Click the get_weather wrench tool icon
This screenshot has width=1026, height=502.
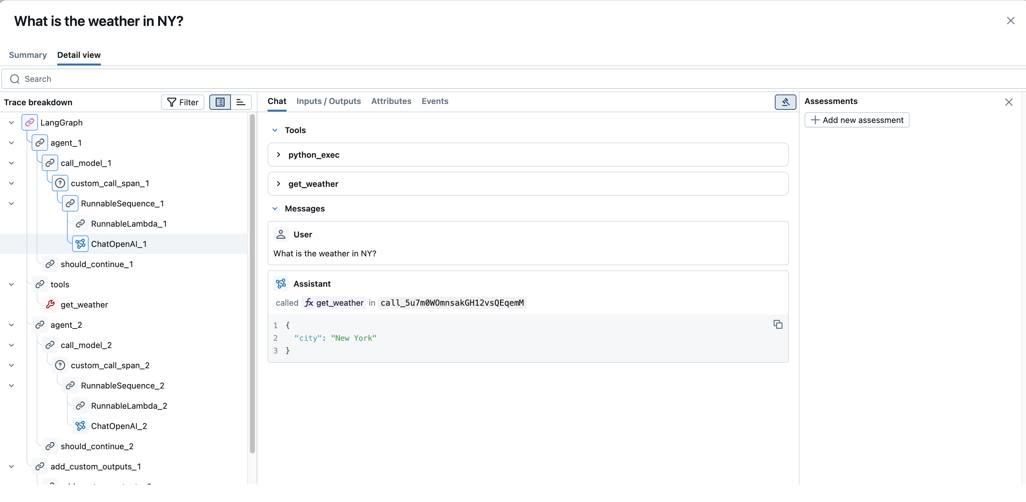(x=50, y=304)
